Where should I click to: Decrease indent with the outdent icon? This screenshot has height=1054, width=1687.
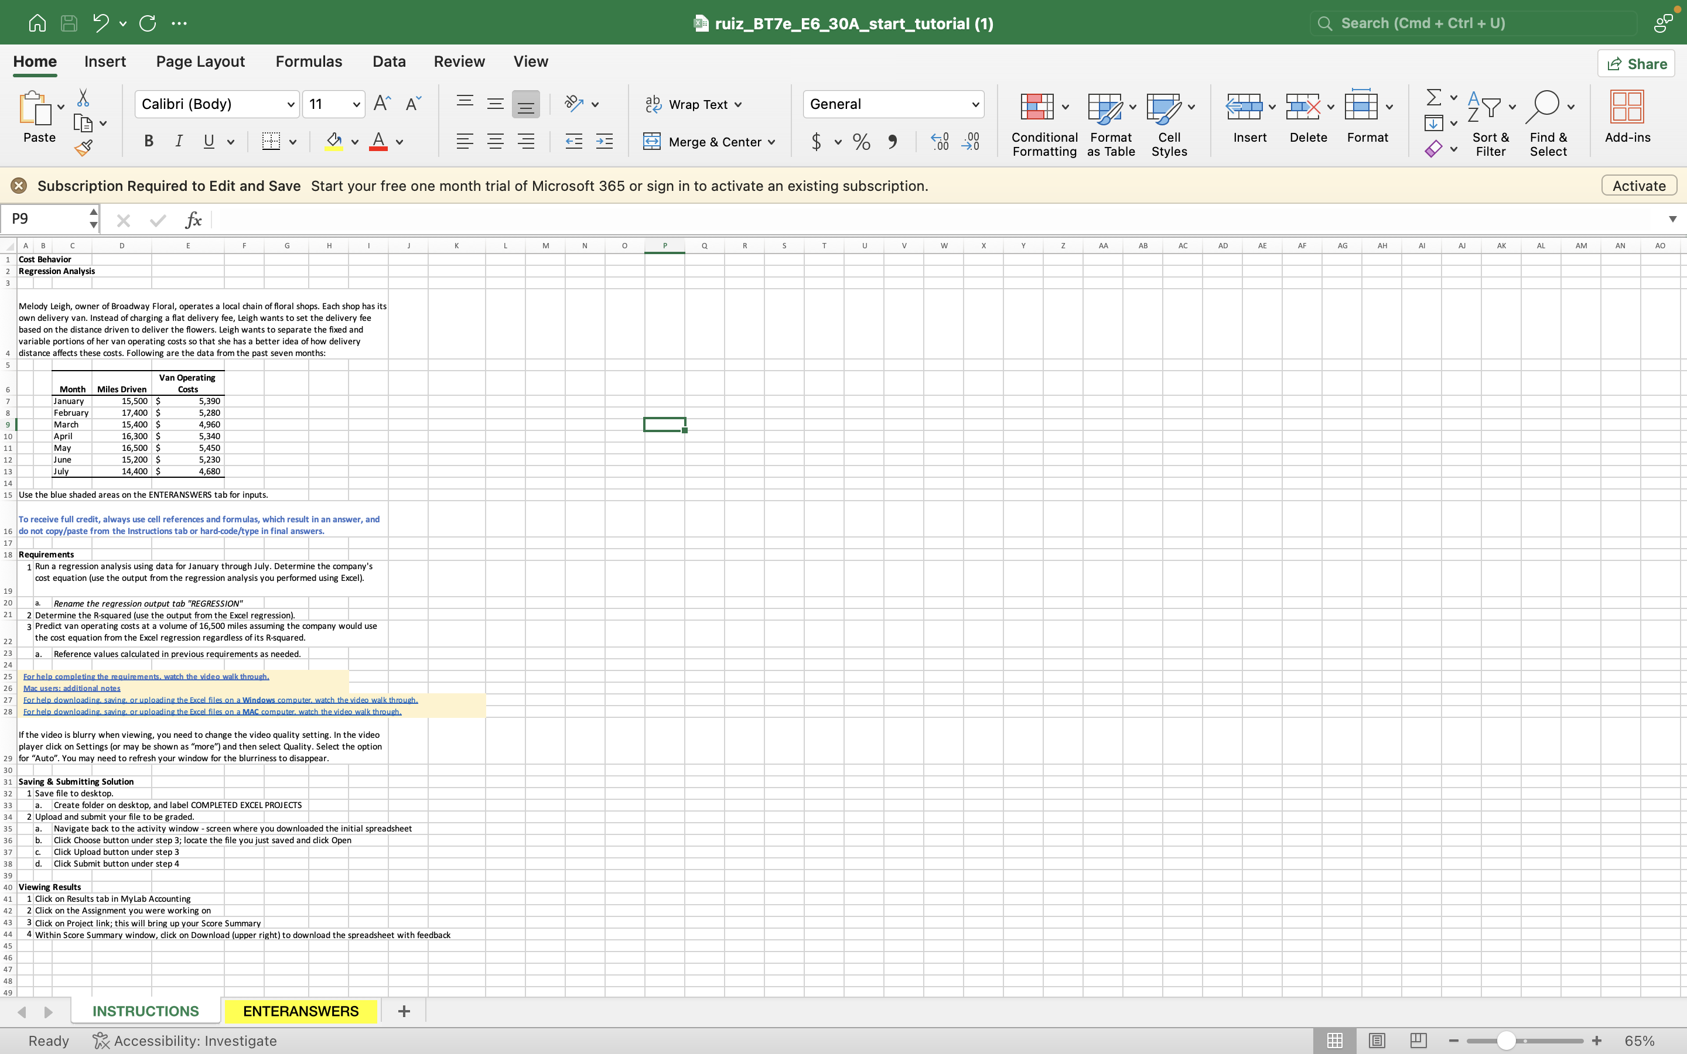click(573, 142)
